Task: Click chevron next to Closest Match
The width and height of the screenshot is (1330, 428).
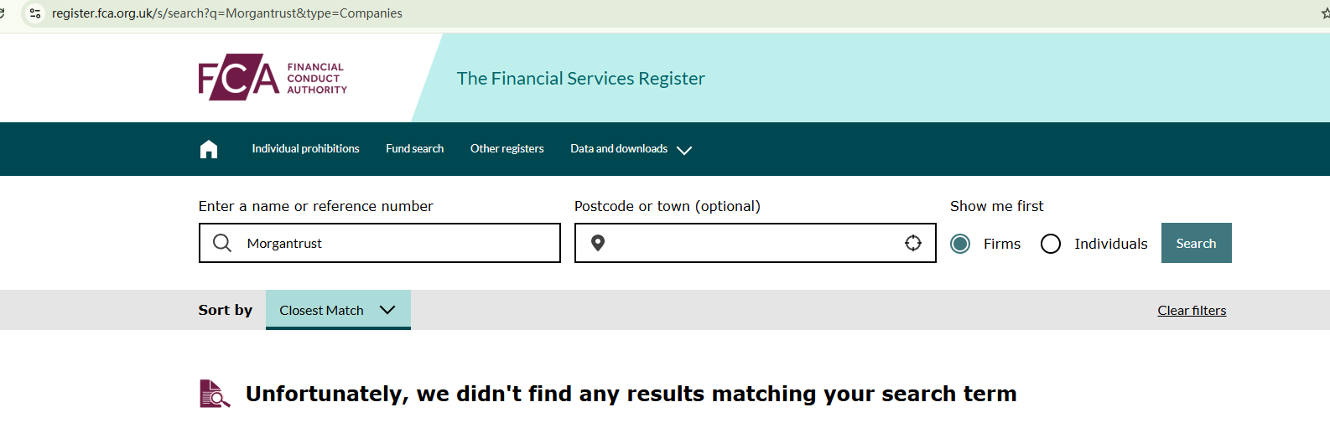Action: (387, 310)
